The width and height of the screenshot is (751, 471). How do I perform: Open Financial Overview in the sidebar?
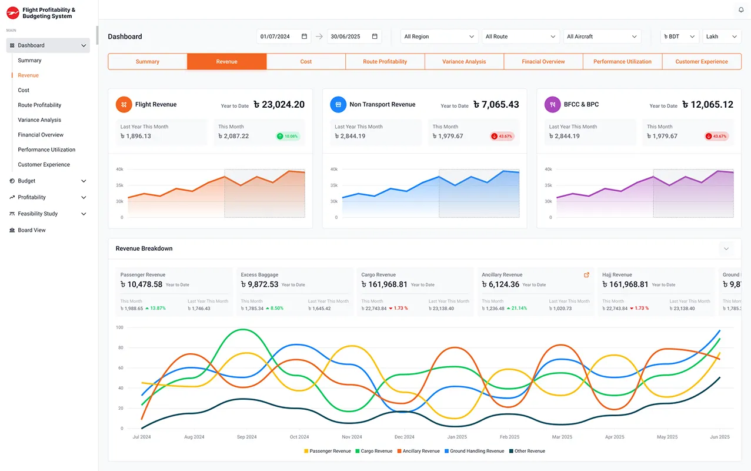[41, 135]
